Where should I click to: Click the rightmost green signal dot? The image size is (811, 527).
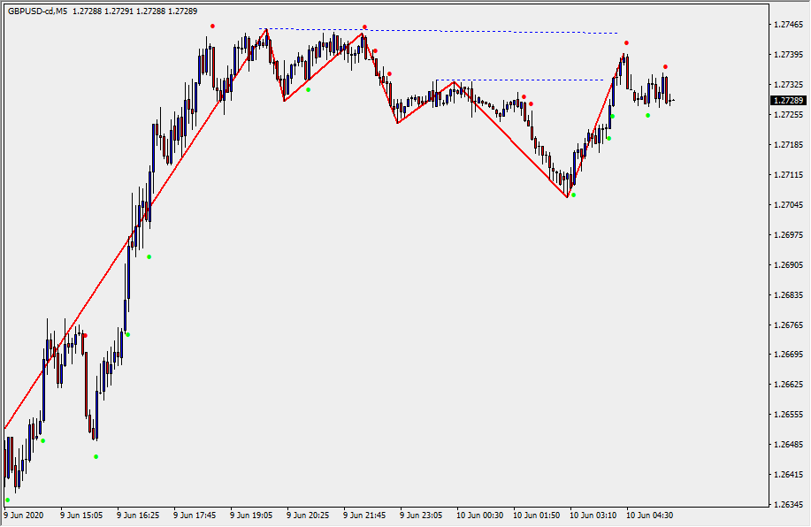pos(647,115)
